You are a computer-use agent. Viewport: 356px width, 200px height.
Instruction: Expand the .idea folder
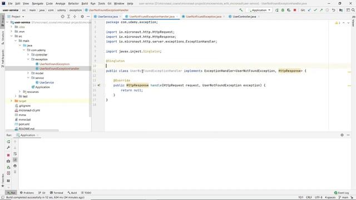pyautogui.click(x=12, y=27)
